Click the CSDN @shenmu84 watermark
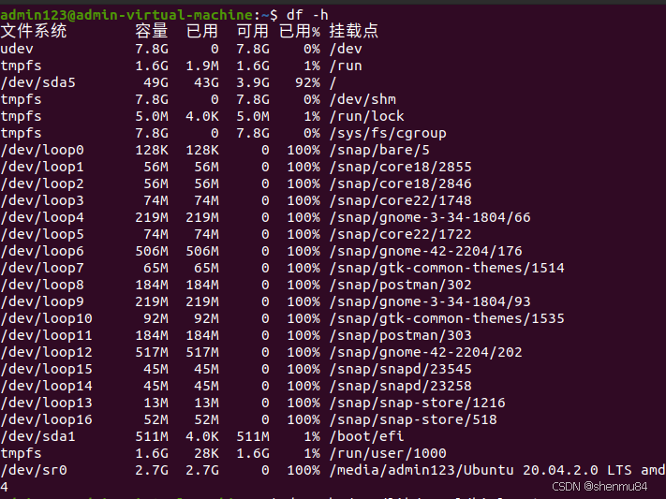This screenshot has height=499, width=666. (x=604, y=486)
